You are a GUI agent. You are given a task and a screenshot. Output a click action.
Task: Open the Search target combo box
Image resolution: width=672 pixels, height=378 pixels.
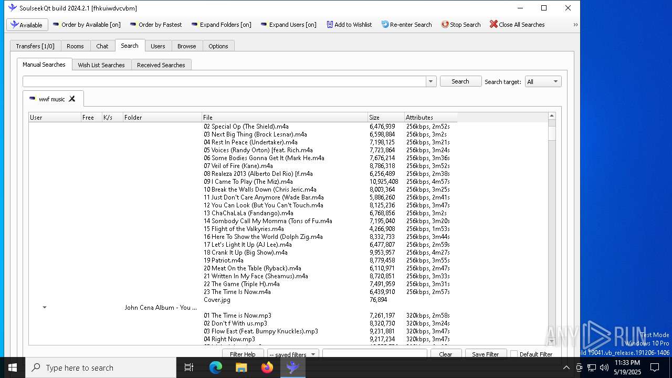pos(543,81)
